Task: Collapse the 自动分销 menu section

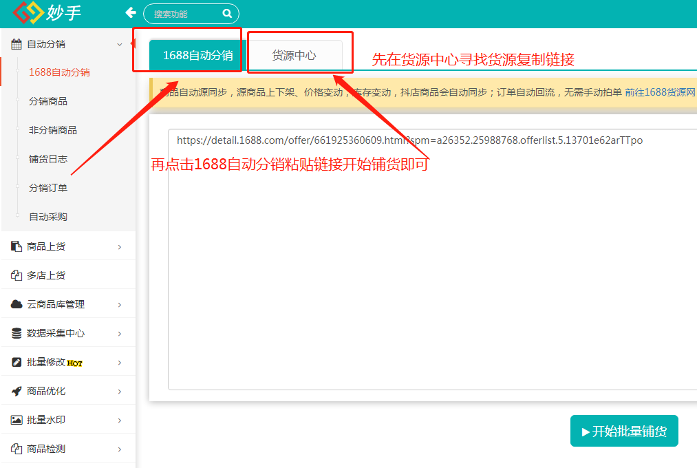Action: click(x=120, y=45)
